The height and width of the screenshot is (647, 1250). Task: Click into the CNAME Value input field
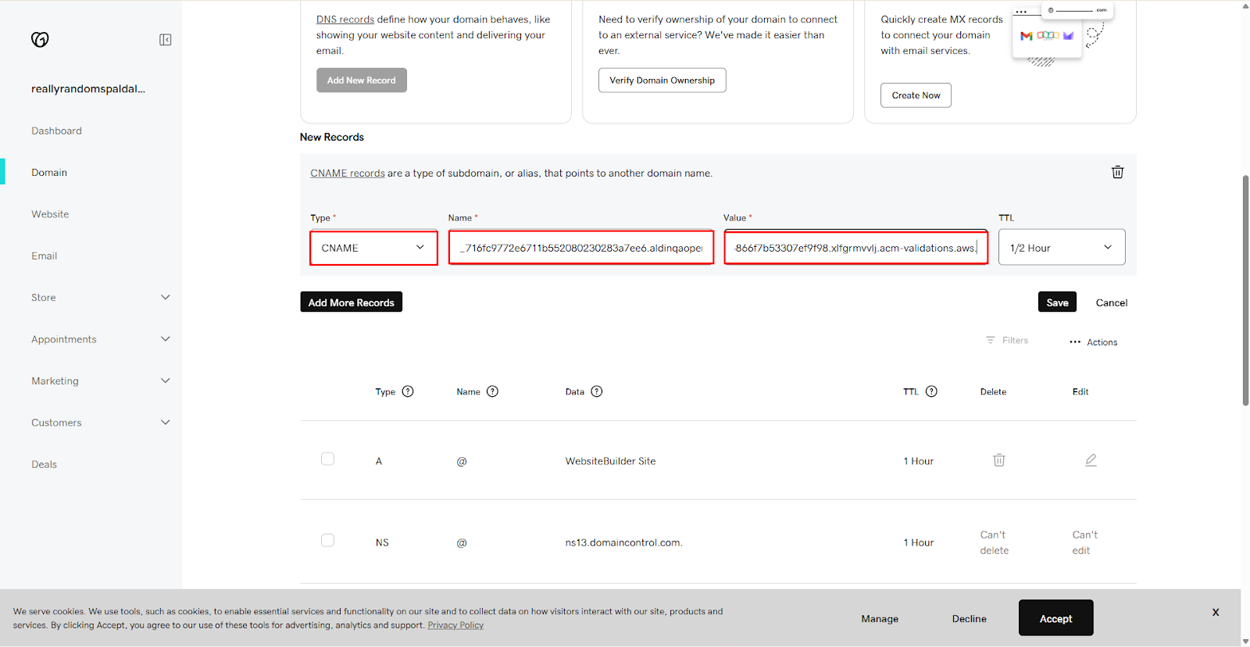click(x=855, y=248)
